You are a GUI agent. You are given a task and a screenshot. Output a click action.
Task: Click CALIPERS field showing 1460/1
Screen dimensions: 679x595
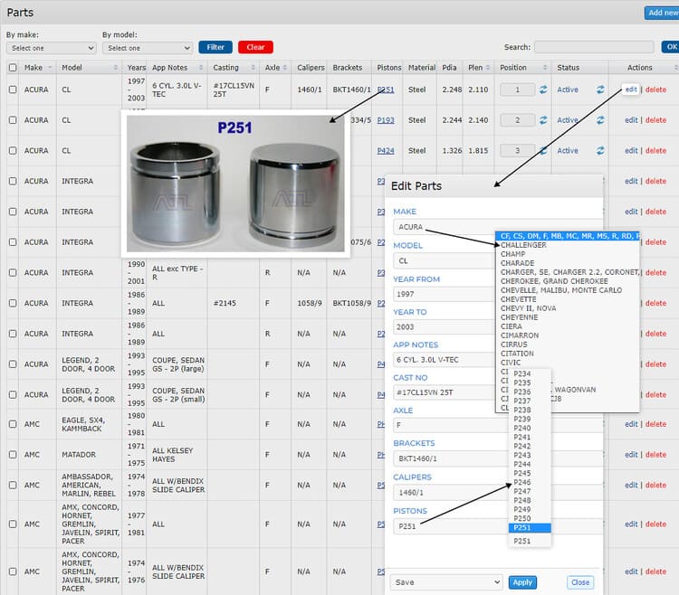[498, 493]
